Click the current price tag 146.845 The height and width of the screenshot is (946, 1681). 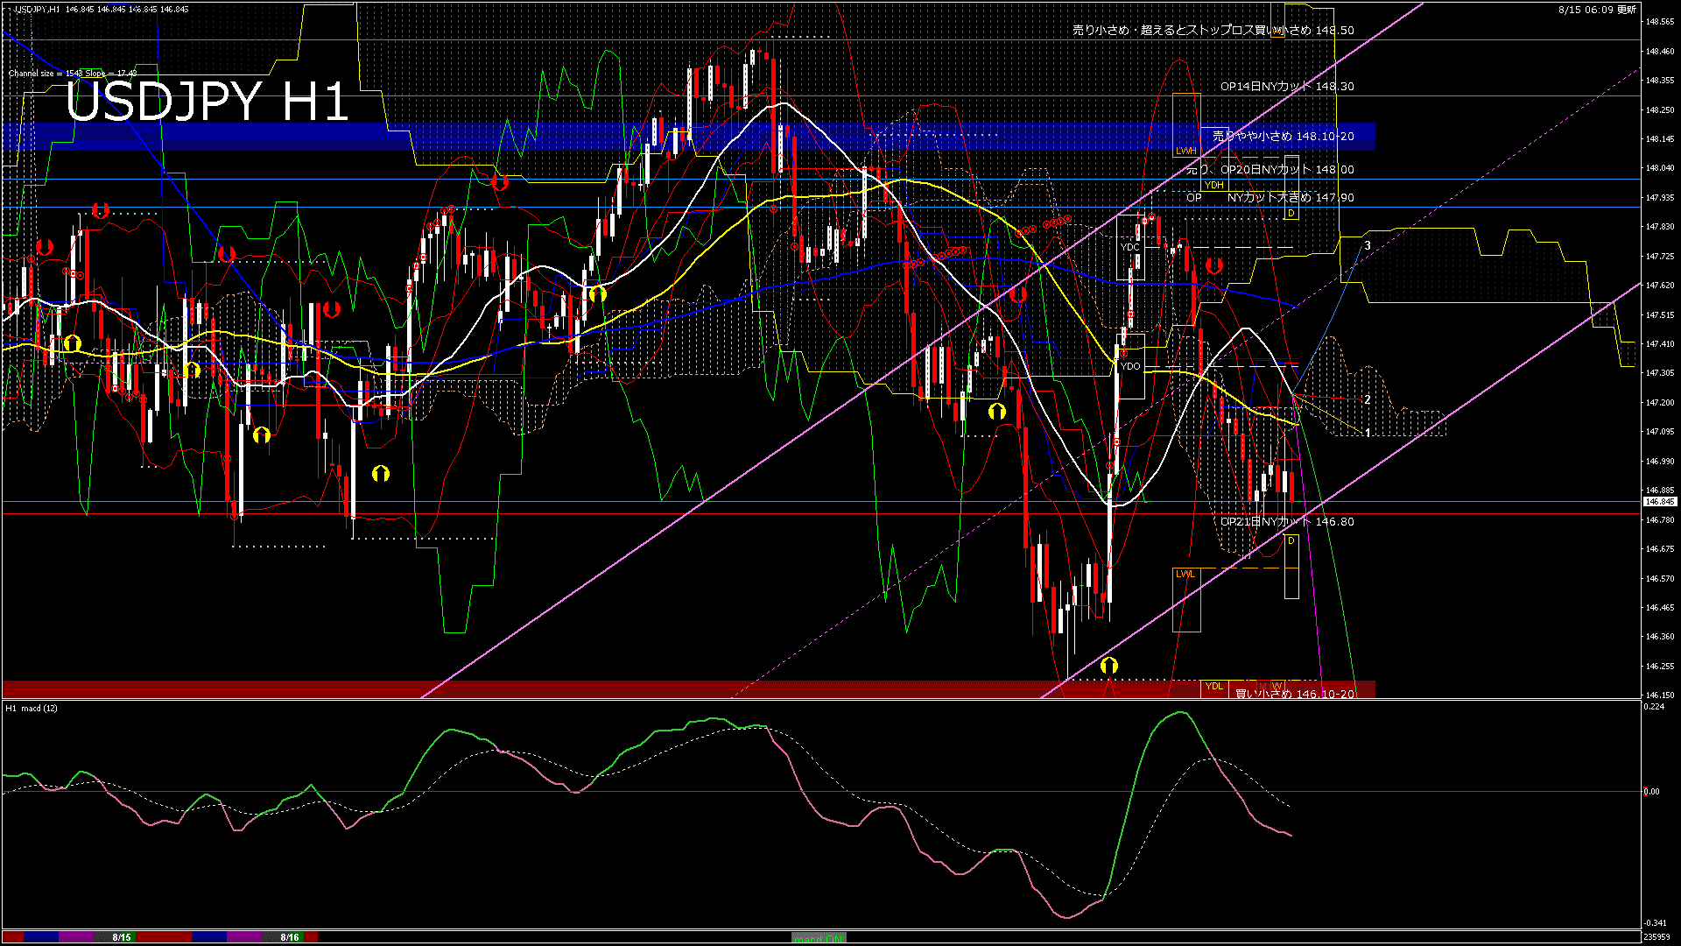(x=1659, y=502)
